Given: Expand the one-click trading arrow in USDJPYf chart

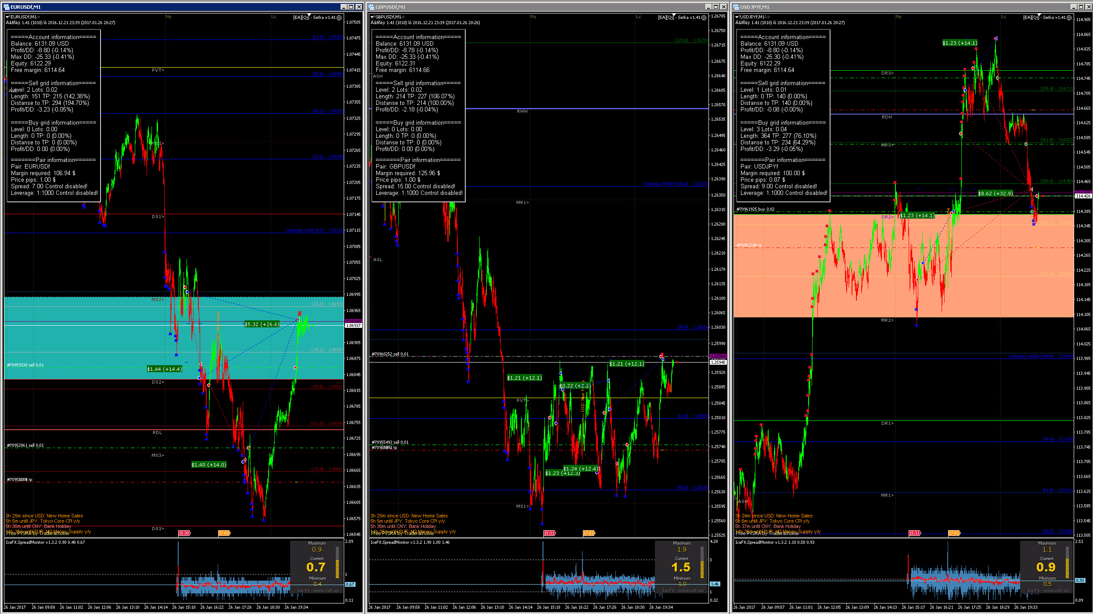Looking at the screenshot, I should tap(737, 17).
